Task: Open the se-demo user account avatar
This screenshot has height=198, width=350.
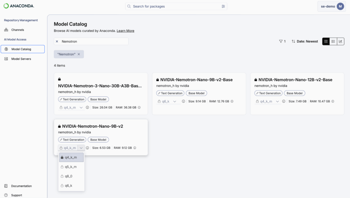Action: (x=340, y=7)
